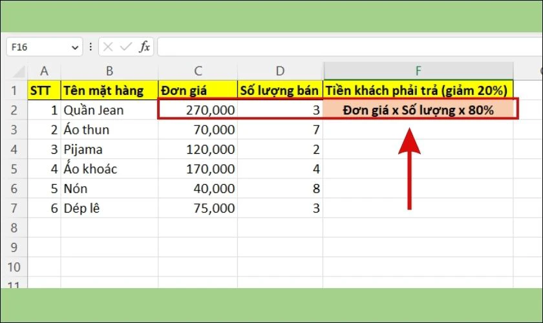The image size is (543, 323).
Task: Select column A header
Action: point(44,71)
